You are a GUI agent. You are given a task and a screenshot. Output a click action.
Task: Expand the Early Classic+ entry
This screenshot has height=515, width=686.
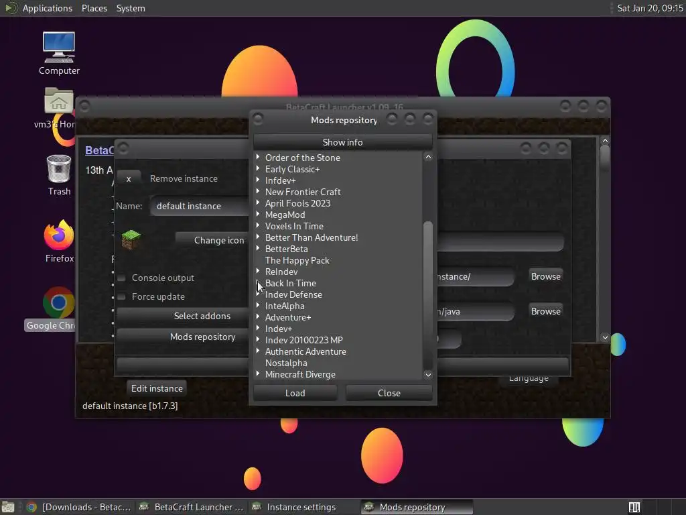pyautogui.click(x=258, y=168)
